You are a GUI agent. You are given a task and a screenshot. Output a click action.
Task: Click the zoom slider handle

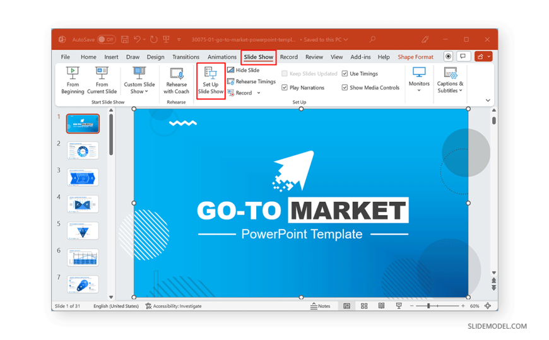point(428,306)
